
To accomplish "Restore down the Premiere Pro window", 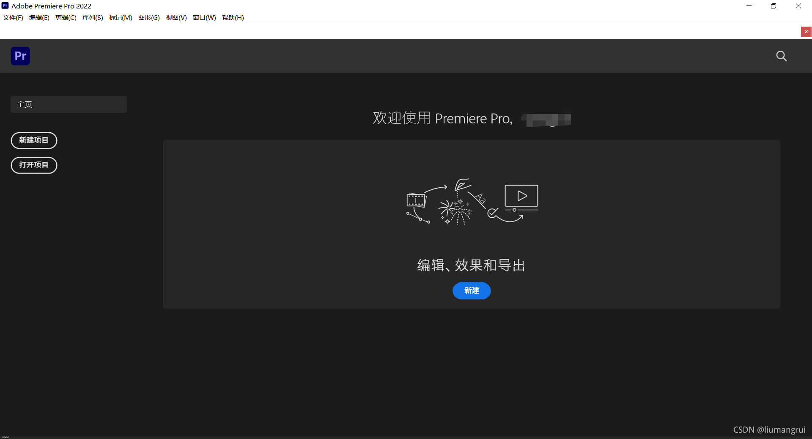I will tap(774, 6).
